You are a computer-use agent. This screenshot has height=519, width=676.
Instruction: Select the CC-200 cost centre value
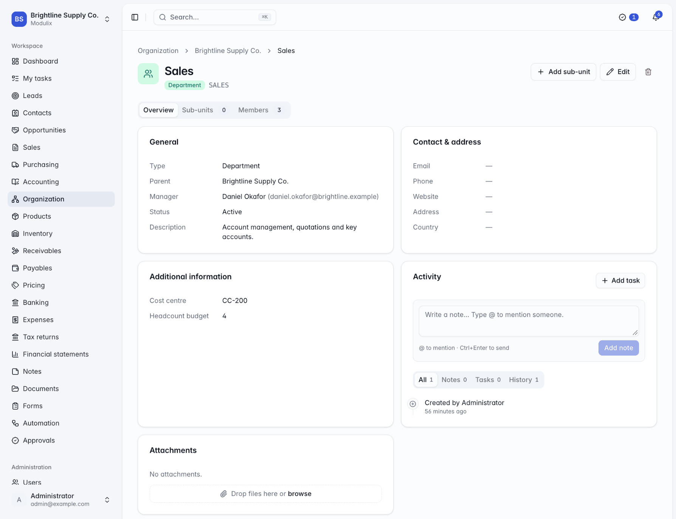(235, 301)
